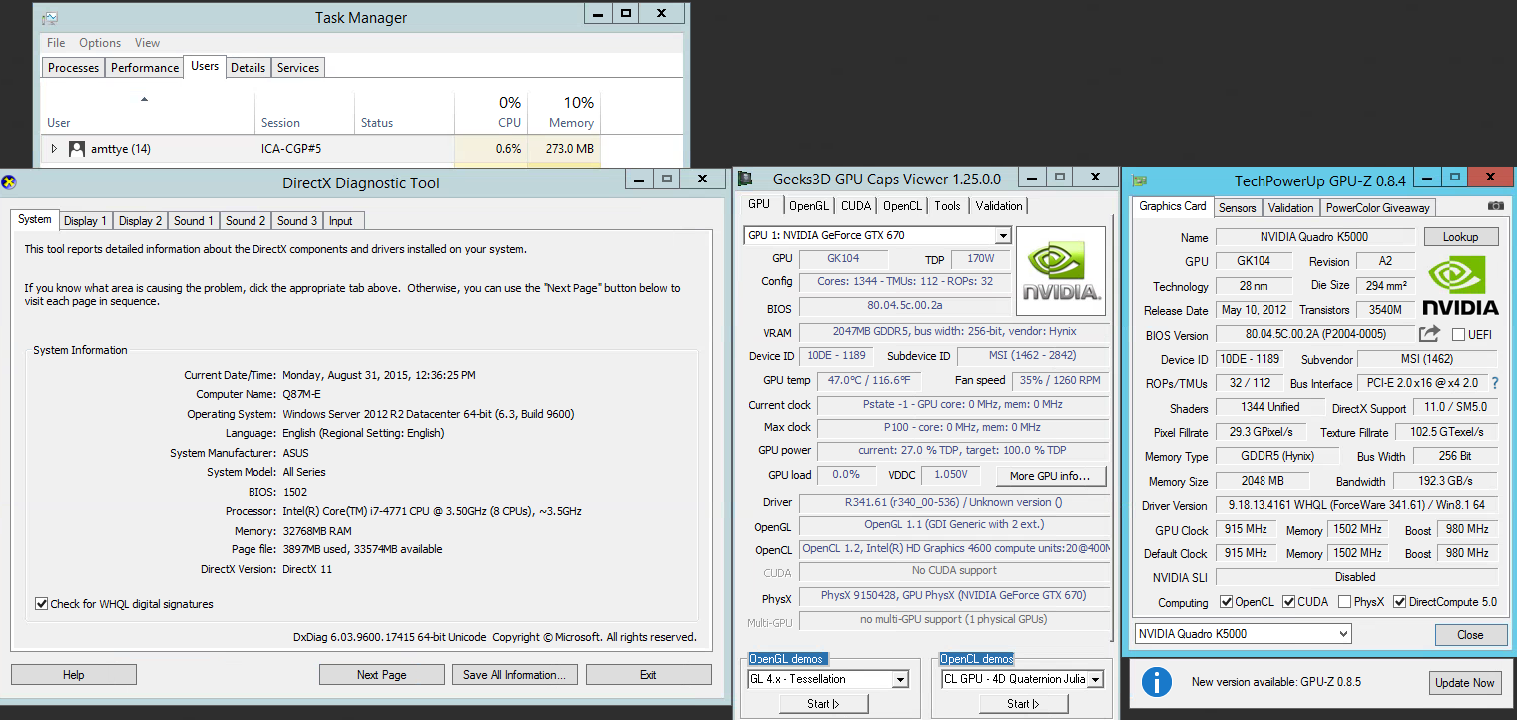Sort by the Session column header
The height and width of the screenshot is (720, 1517).
[305, 112]
